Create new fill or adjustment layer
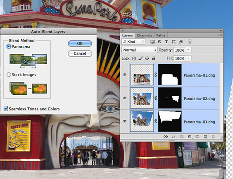The height and width of the screenshot is (179, 233). tap(190, 137)
